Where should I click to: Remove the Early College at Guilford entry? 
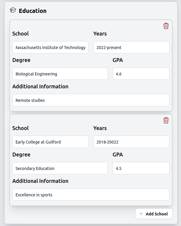point(166,120)
